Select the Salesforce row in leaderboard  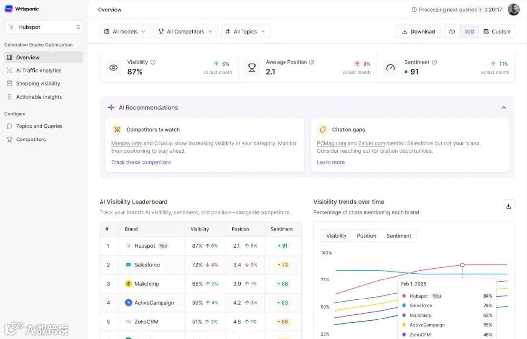click(201, 265)
